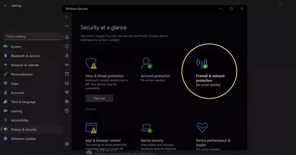The width and height of the screenshot is (296, 155).
Task: Toggle the hamburger navigation menu
Action: (x=67, y=26)
